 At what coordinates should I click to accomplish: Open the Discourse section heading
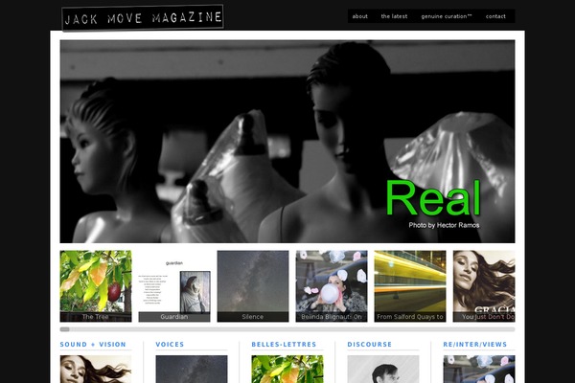click(370, 345)
